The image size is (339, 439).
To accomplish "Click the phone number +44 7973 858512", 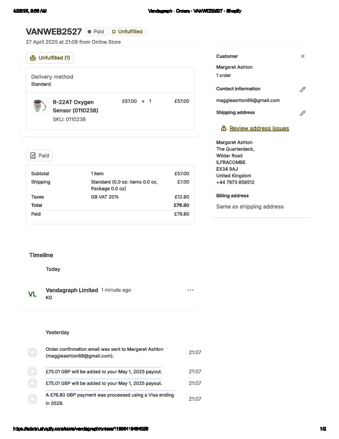I will point(235,182).
